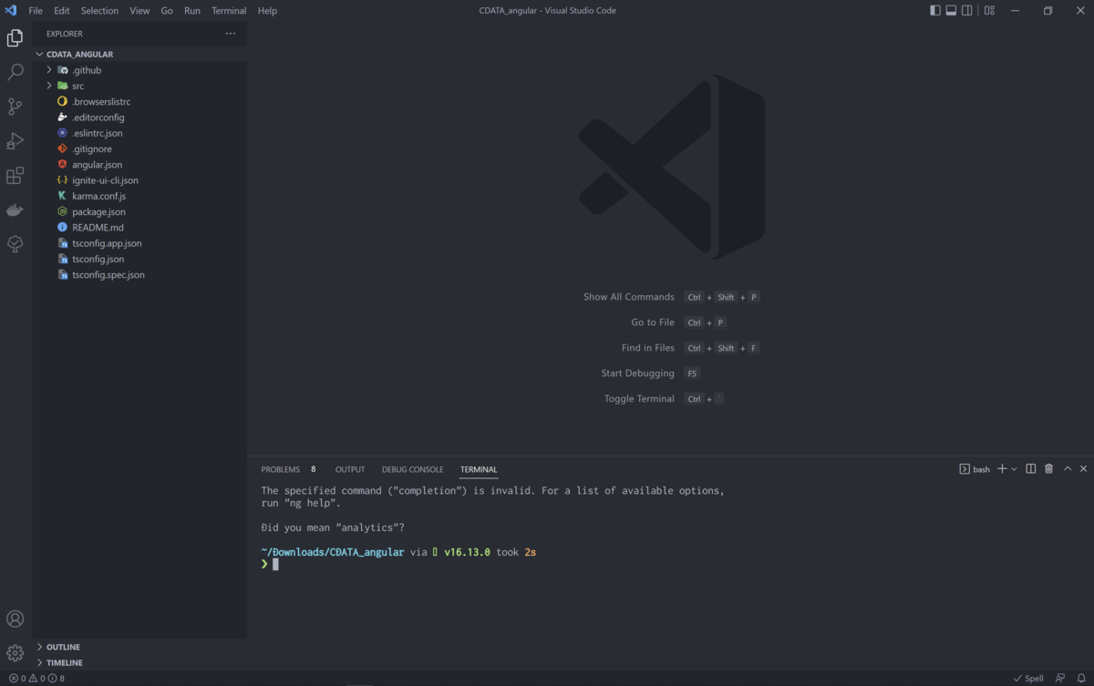
Task: Toggle the panel layout icon
Action: [x=951, y=11]
